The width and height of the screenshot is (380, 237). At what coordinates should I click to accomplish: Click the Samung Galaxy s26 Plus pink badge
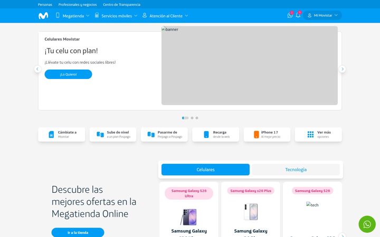(251, 191)
